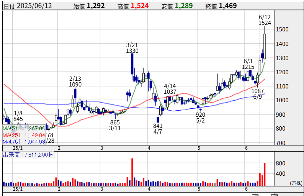The width and height of the screenshot is (304, 196).
Task: Grab the left range slider handle below the chart
Action: (x=255, y=195)
